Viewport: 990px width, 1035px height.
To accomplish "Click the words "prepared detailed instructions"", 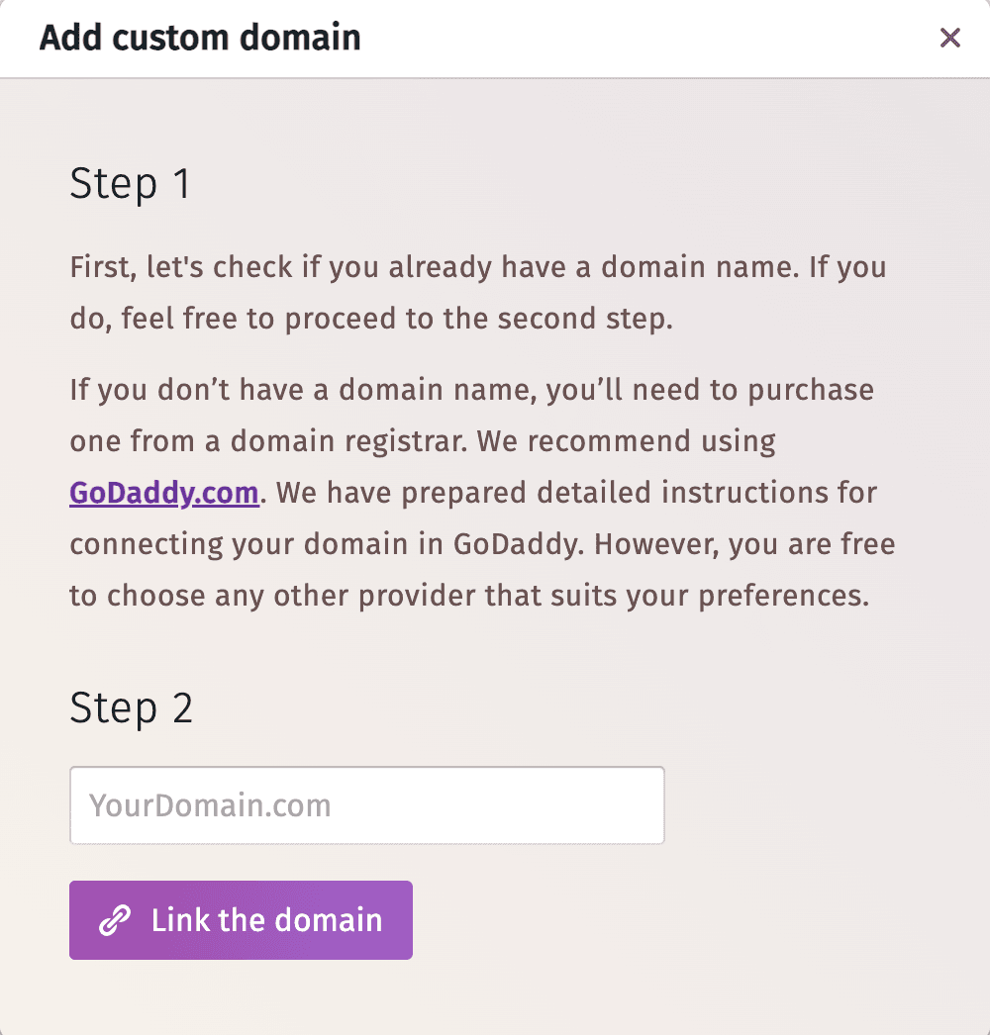I will coord(507,493).
